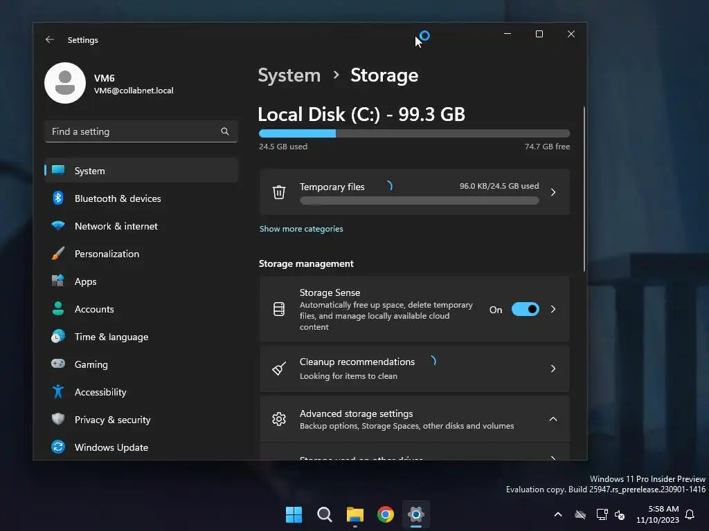Open the Windows Start menu
Screen dimensions: 709x531
point(294,514)
